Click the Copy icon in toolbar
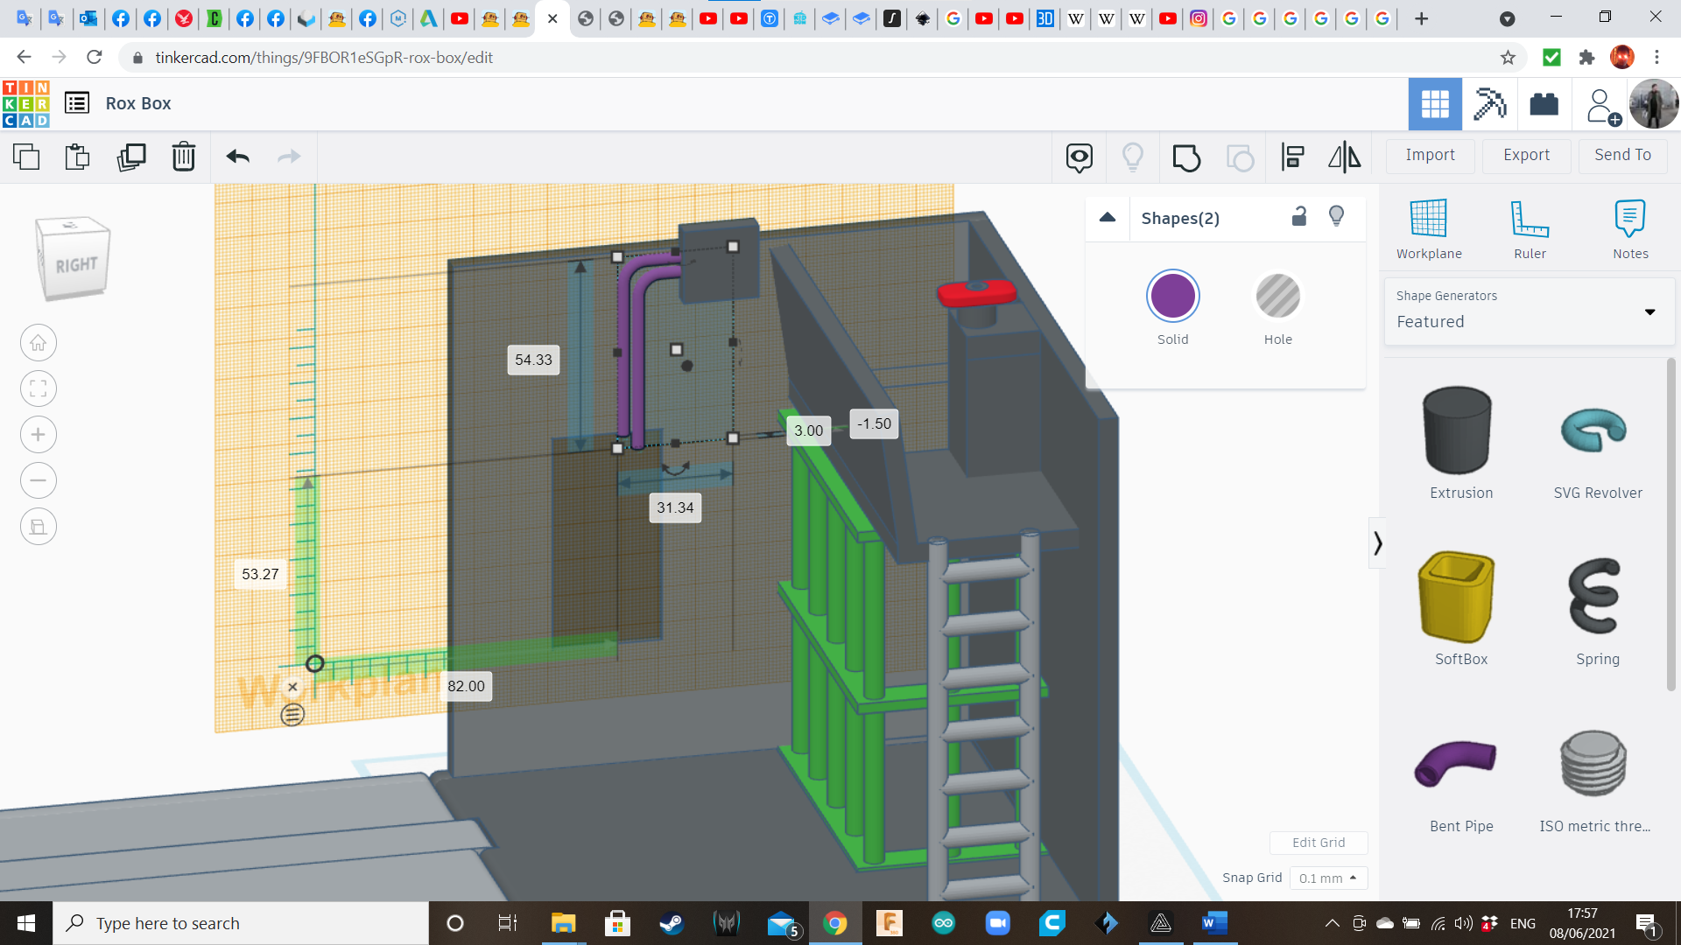The image size is (1681, 945). tap(26, 157)
